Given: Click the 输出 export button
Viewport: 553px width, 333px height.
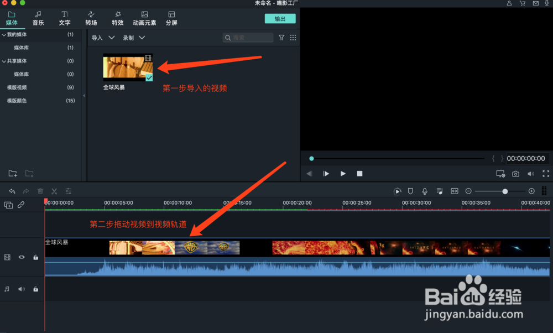Looking at the screenshot, I should click(280, 19).
